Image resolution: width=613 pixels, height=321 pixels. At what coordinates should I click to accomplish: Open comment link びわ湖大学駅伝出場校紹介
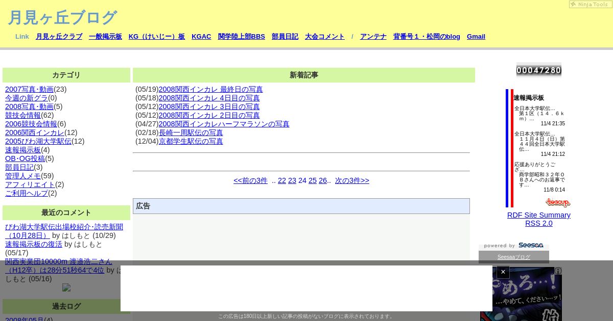tap(64, 231)
